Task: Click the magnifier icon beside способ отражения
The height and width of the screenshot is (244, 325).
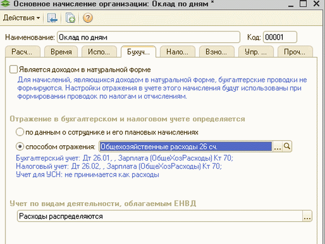Action: tap(288, 146)
